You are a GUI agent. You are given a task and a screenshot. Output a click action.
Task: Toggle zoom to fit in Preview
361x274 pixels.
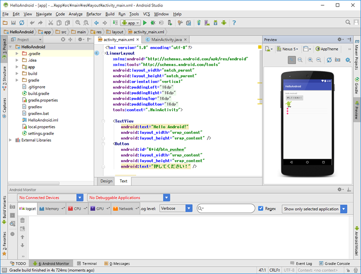point(292,60)
